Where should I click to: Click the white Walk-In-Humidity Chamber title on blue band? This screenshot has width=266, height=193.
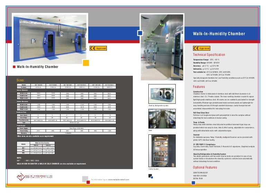coord(219,34)
